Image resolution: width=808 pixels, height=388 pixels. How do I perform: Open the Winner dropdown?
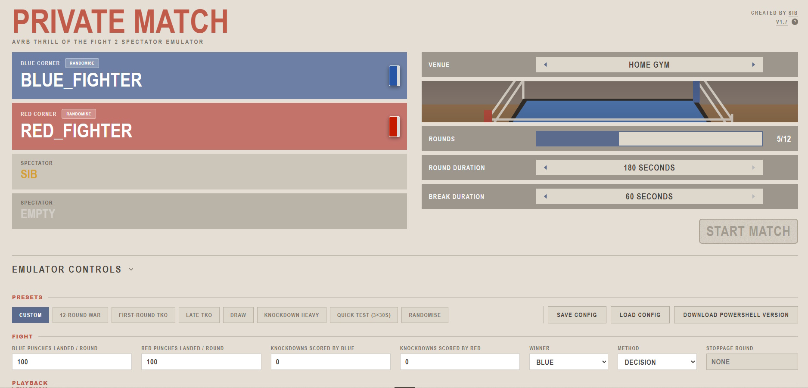569,362
